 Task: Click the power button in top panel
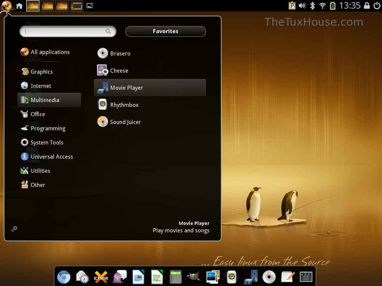376,6
